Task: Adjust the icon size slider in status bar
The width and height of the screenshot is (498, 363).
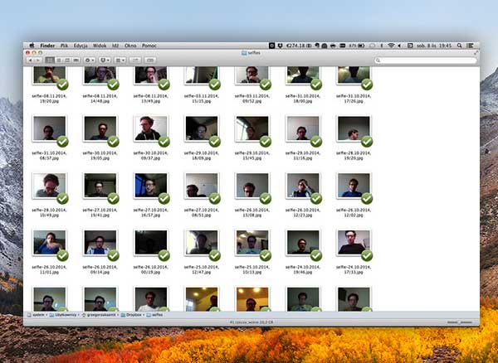Action: (461, 322)
